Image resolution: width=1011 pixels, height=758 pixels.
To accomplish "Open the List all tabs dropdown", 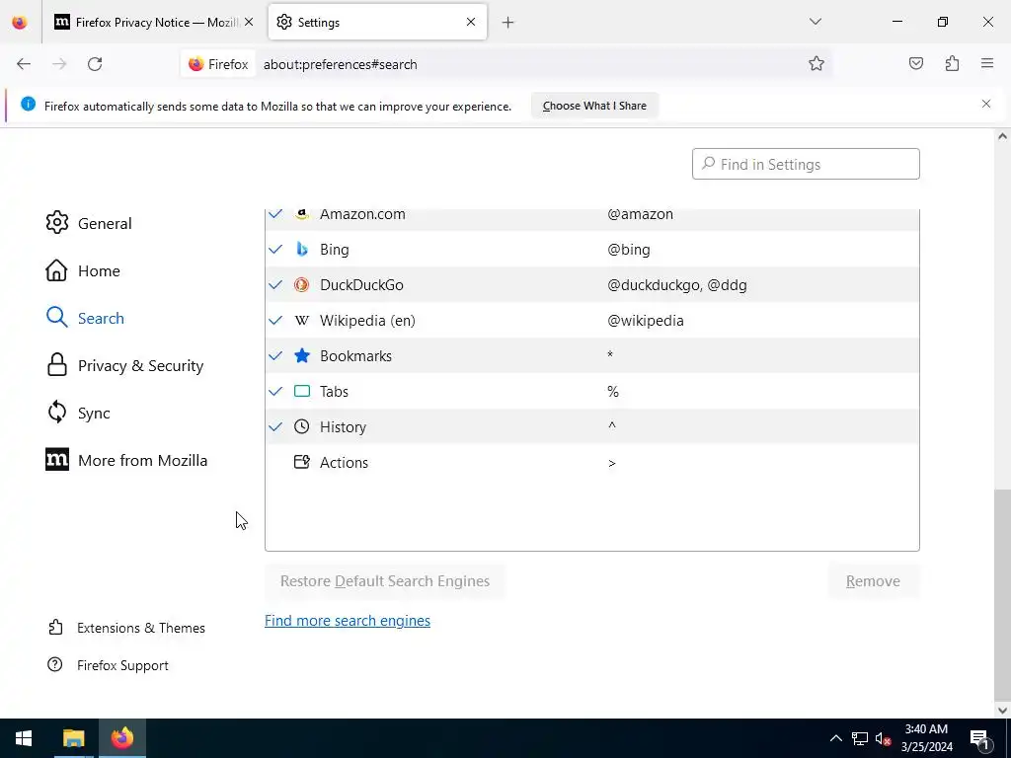I will [816, 22].
